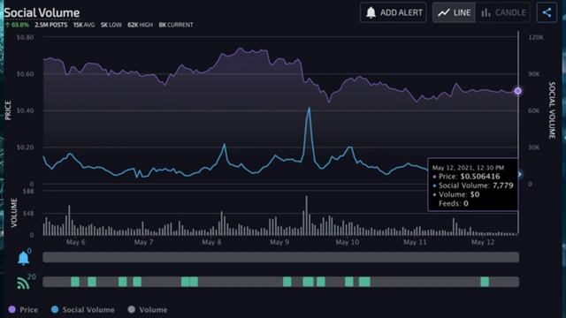The height and width of the screenshot is (318, 566).
Task: Click the feeds count 20 label
Action: point(32,276)
